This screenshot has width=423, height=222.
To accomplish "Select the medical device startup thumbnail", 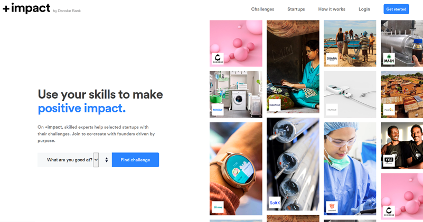I will pyautogui.click(x=350, y=94).
